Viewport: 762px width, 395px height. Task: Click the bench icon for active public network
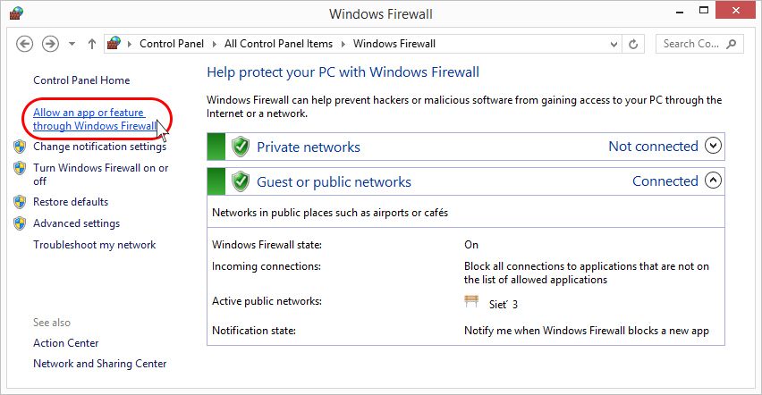(x=472, y=302)
